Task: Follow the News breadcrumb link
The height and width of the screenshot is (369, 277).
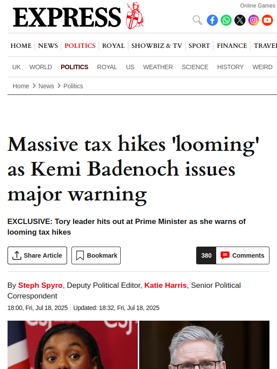Action: (x=46, y=86)
